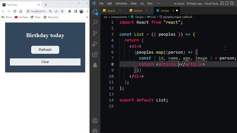Open the Gmail bookmark
Image resolution: width=237 pixels, height=133 pixels.
click(7, 17)
